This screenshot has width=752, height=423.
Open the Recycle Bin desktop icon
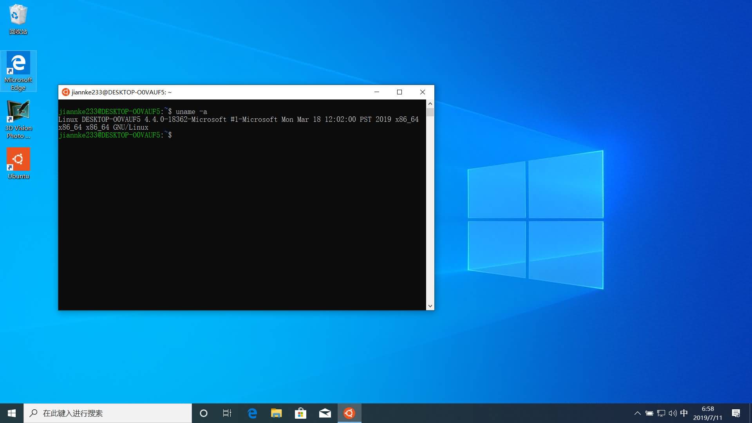pyautogui.click(x=18, y=20)
